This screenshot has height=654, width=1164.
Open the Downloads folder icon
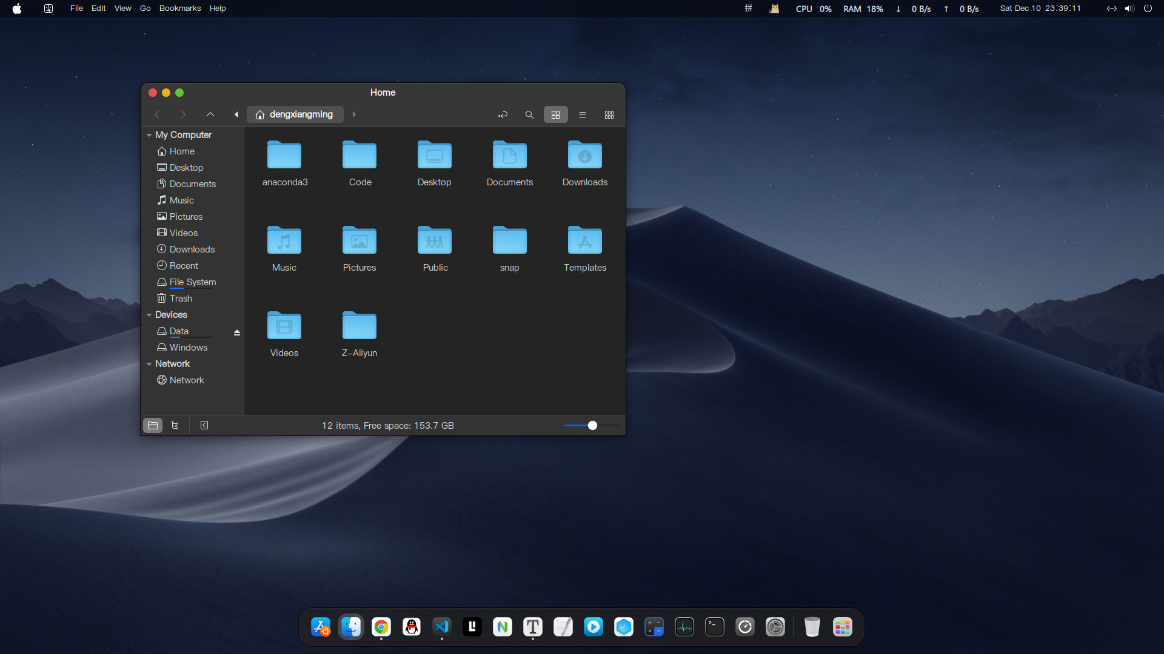[x=584, y=156]
